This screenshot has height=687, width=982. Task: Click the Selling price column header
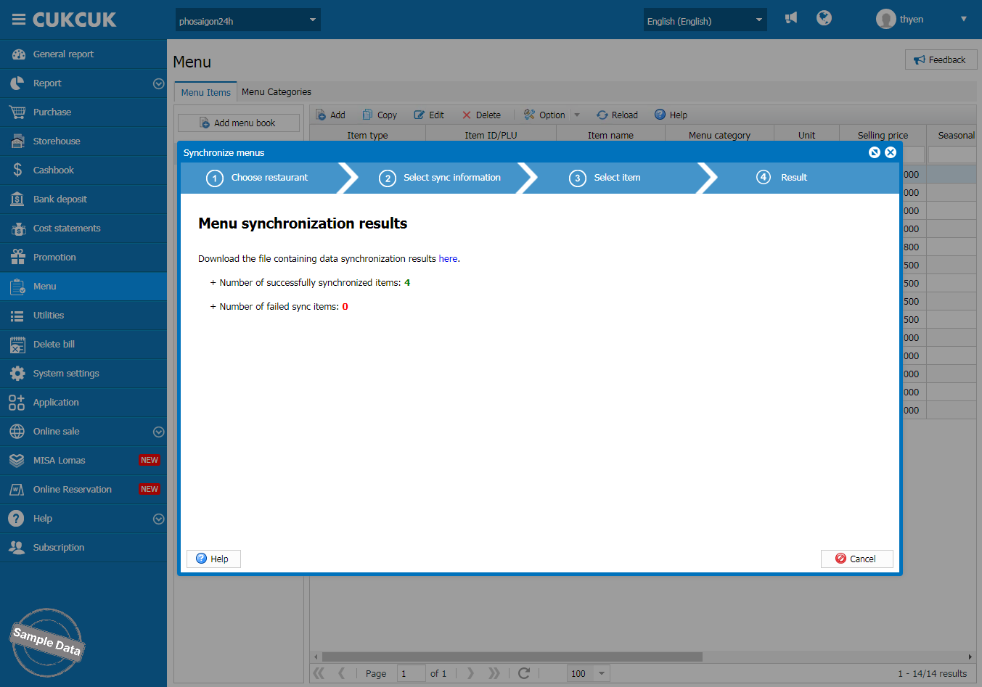tap(883, 135)
